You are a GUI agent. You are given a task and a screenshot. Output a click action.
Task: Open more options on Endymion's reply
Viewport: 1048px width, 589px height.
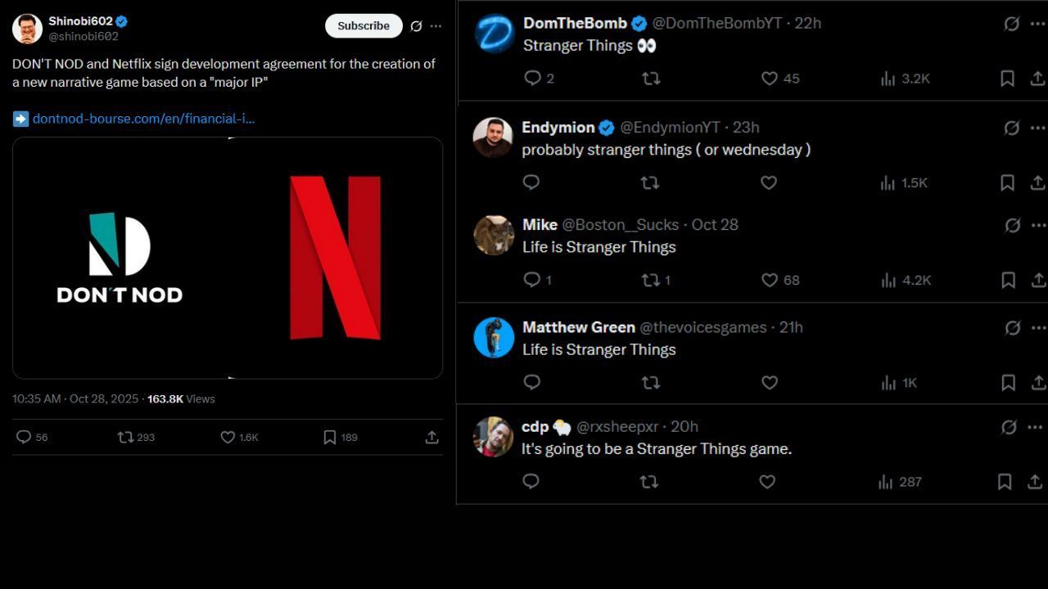tap(1037, 128)
